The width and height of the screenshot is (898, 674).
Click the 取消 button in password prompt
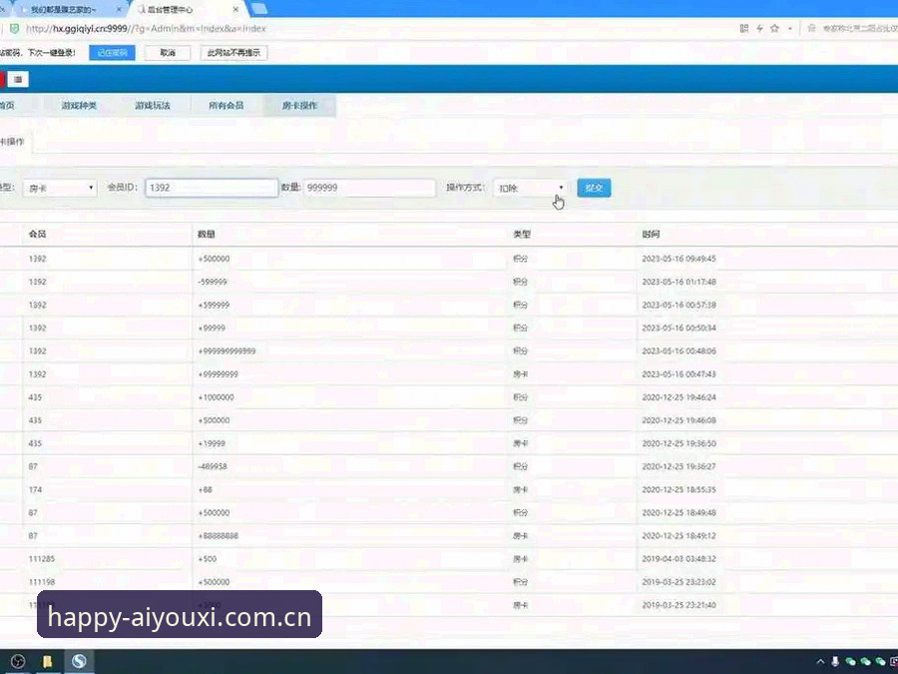pos(168,53)
